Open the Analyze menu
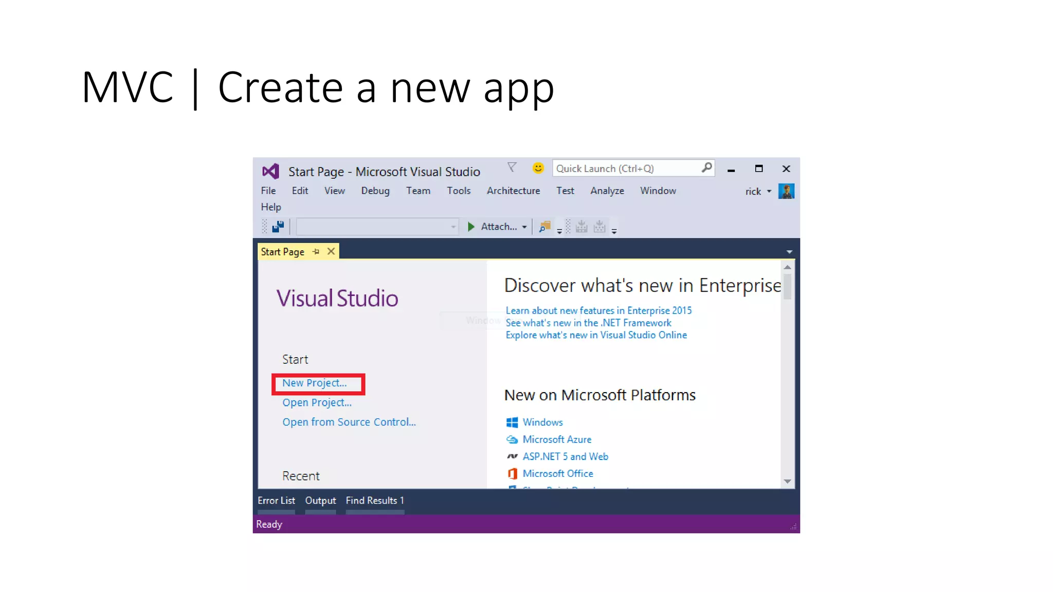1053x592 pixels. click(607, 191)
